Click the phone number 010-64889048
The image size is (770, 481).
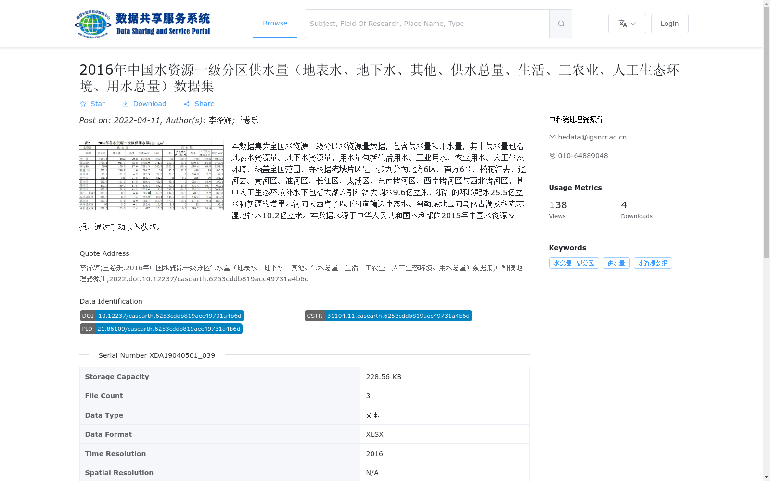tap(583, 156)
